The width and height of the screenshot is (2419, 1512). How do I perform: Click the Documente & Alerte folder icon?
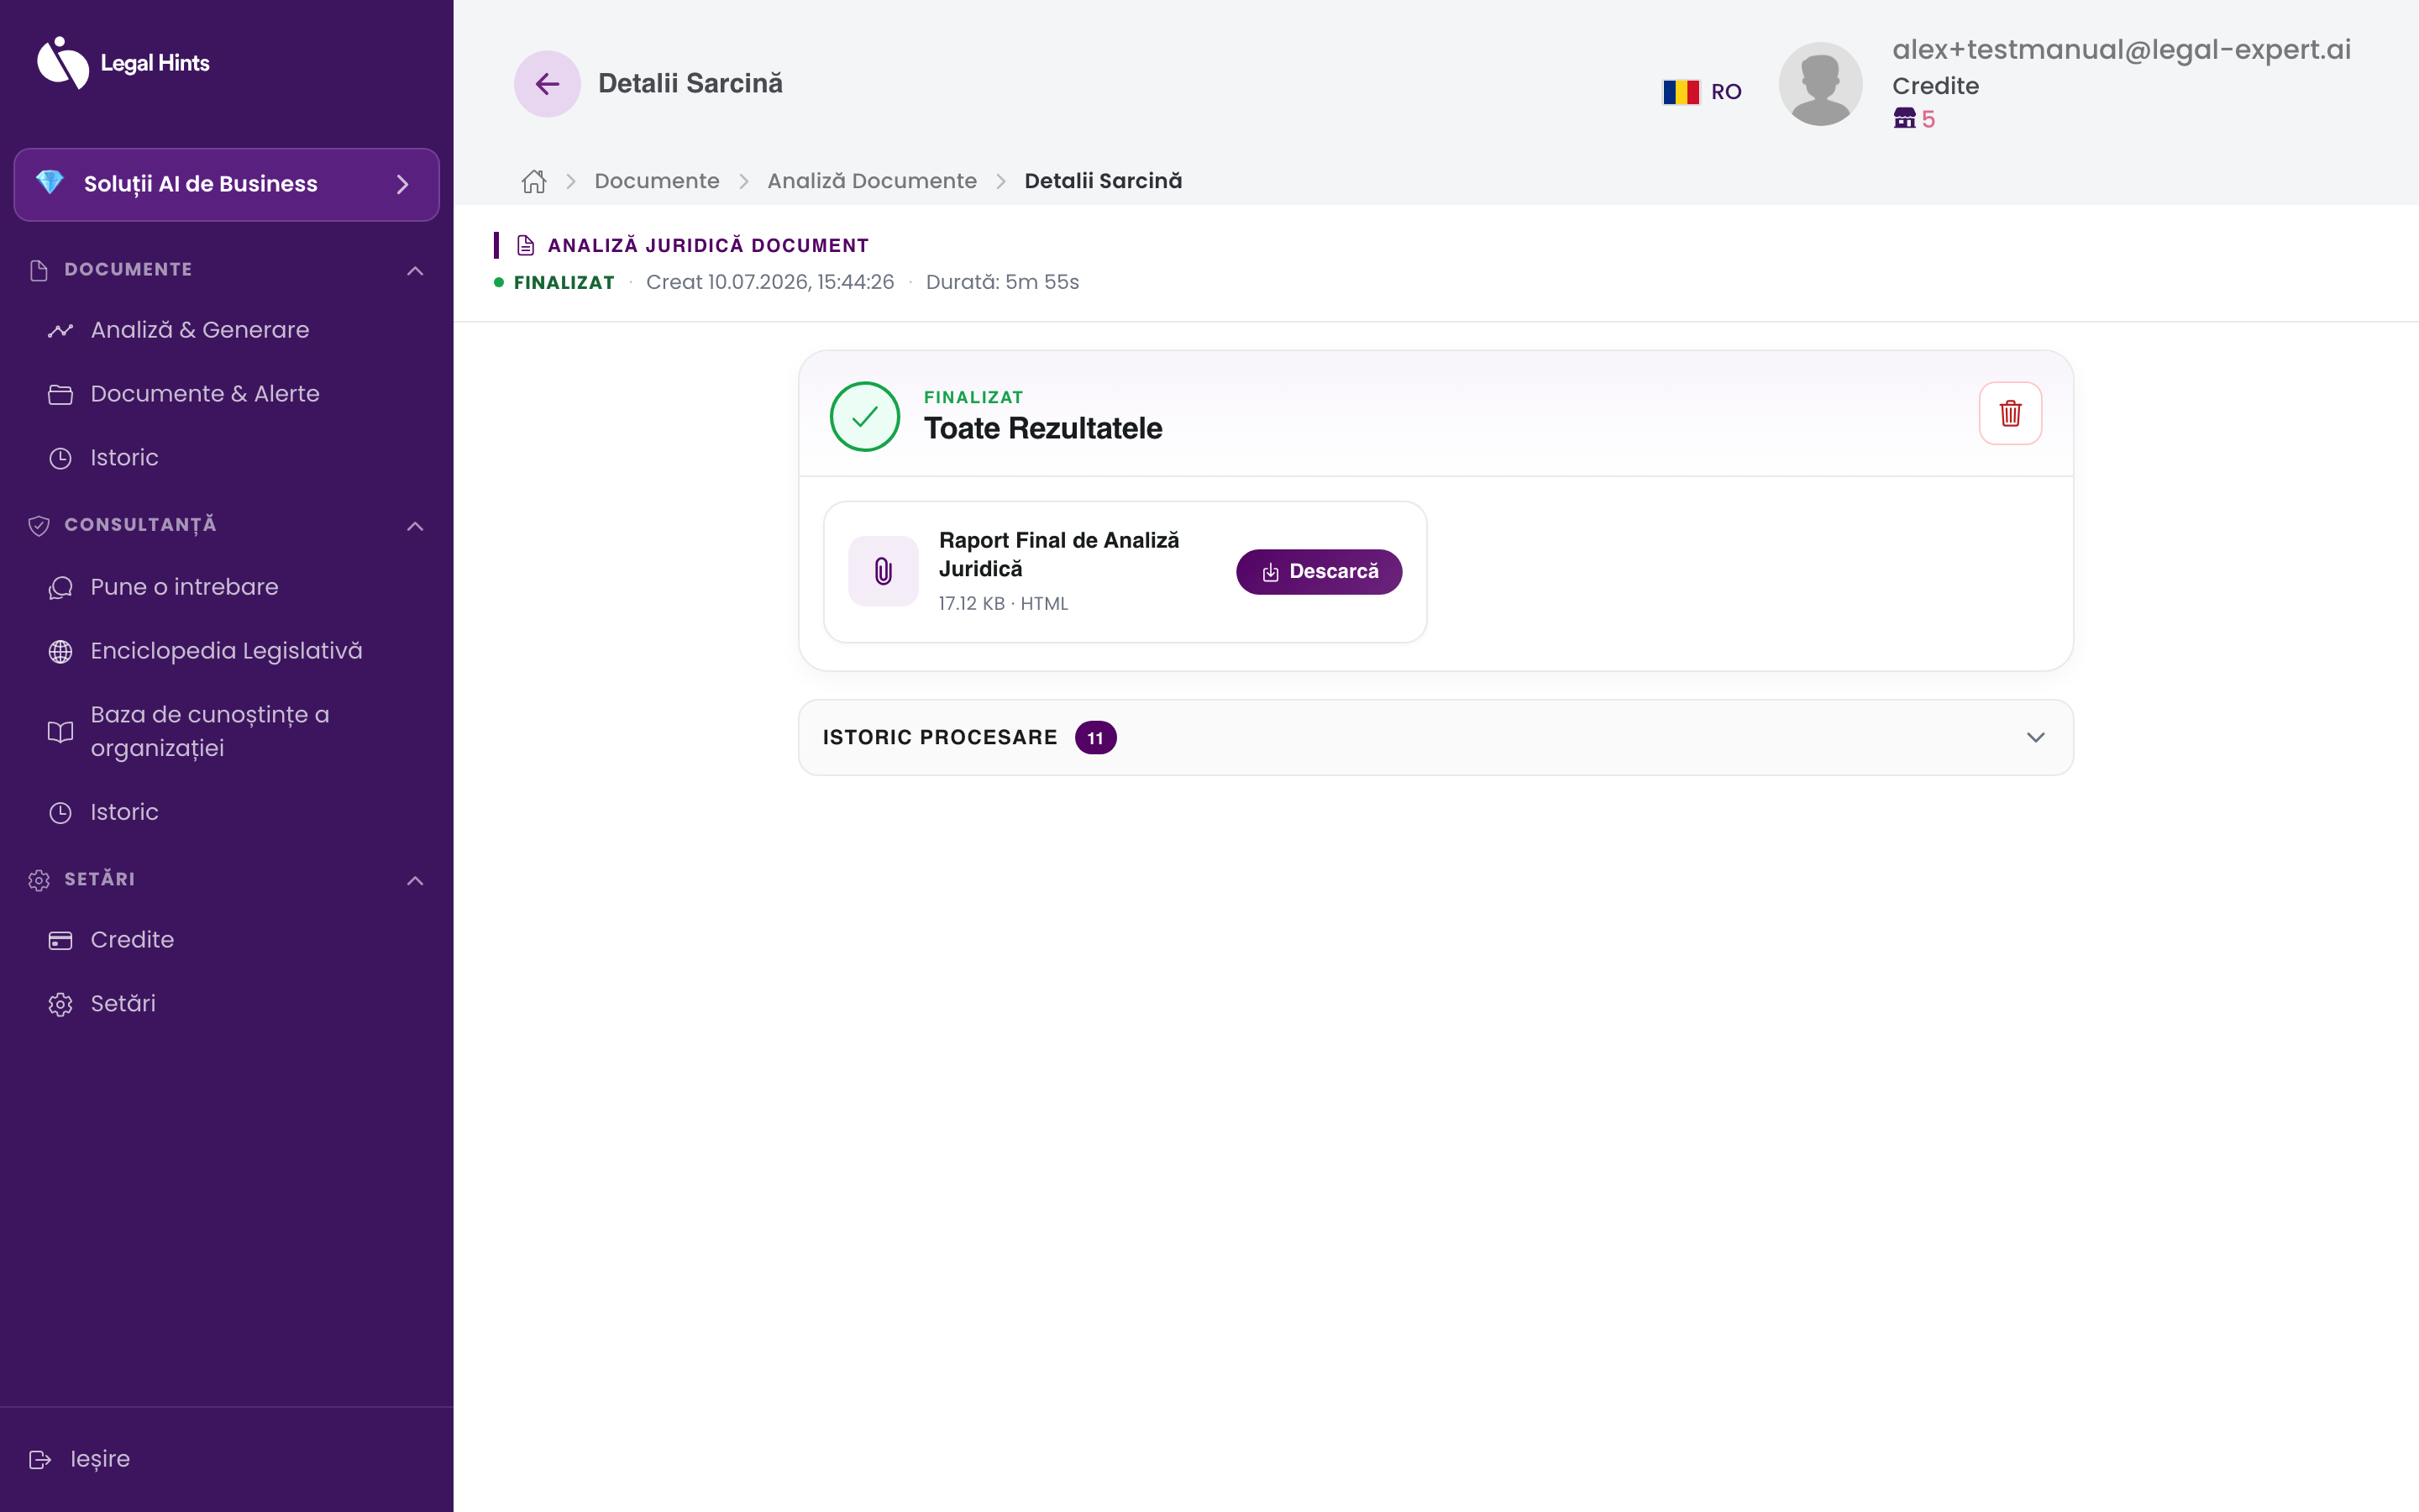click(61, 394)
